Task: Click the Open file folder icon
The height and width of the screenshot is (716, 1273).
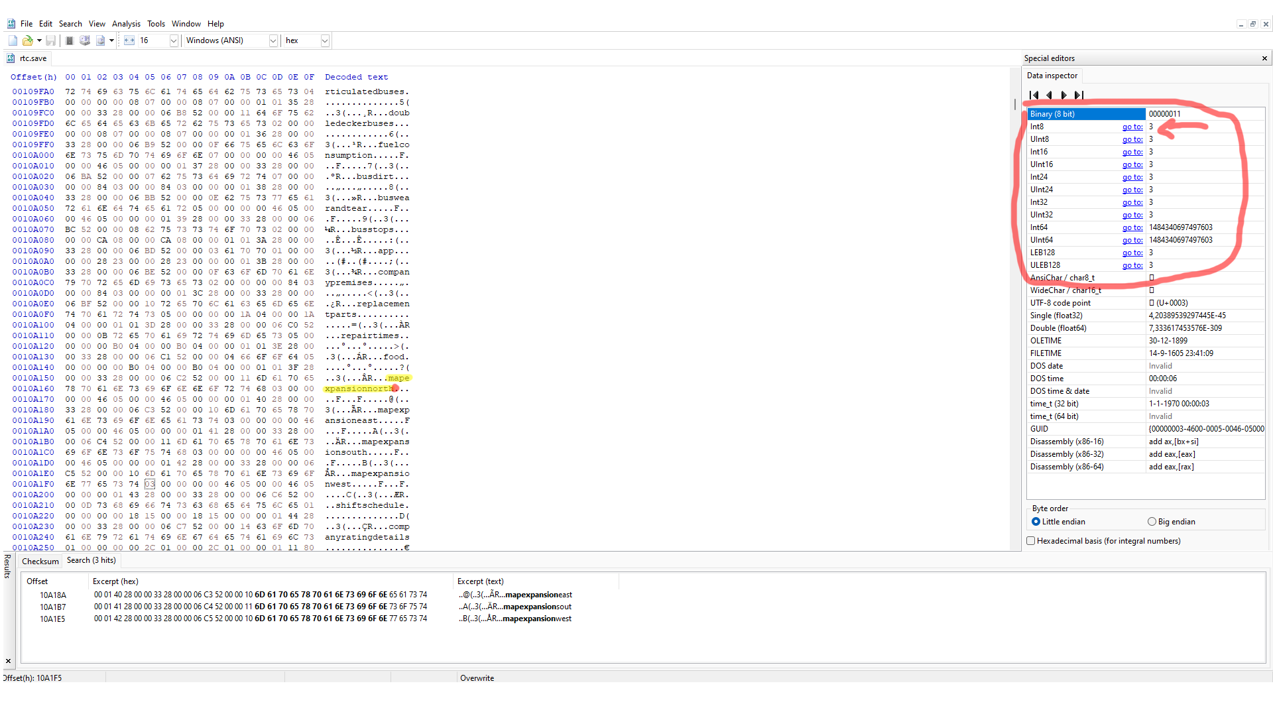Action: pos(28,40)
